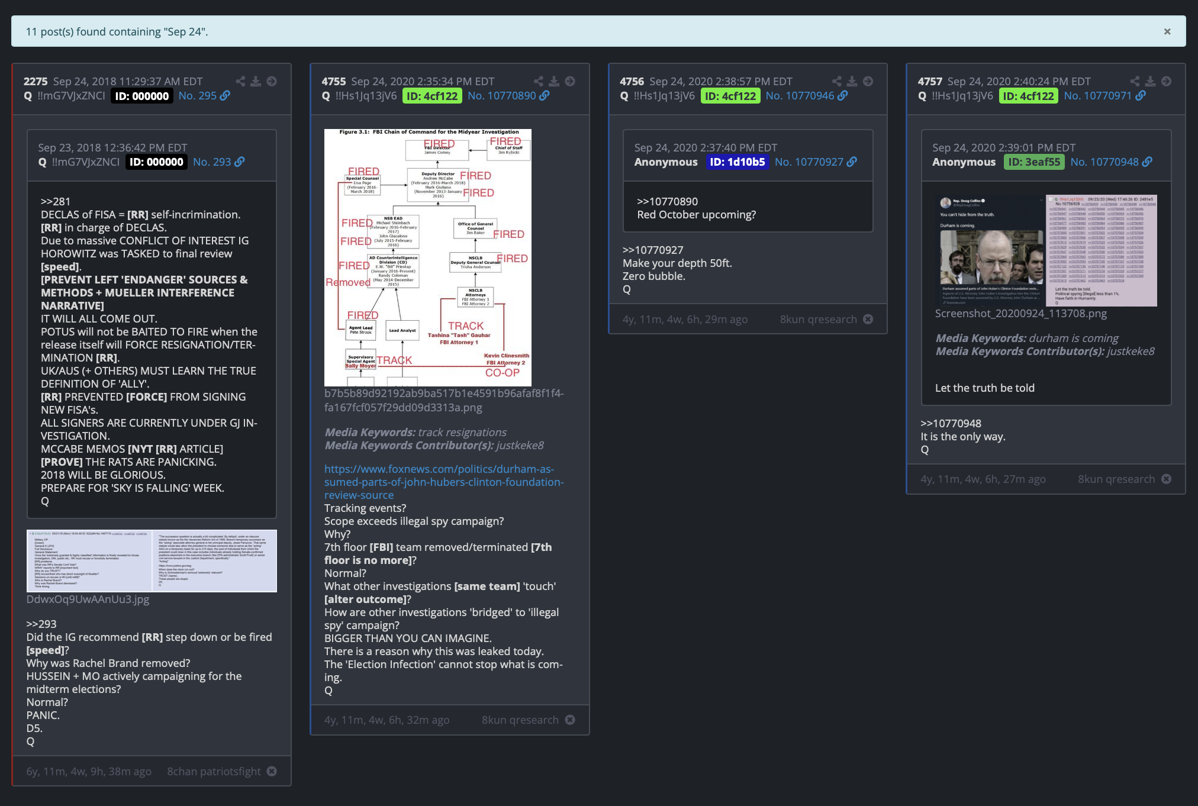1198x806 pixels.
Task: Click share icon on post 2275
Action: [x=240, y=82]
